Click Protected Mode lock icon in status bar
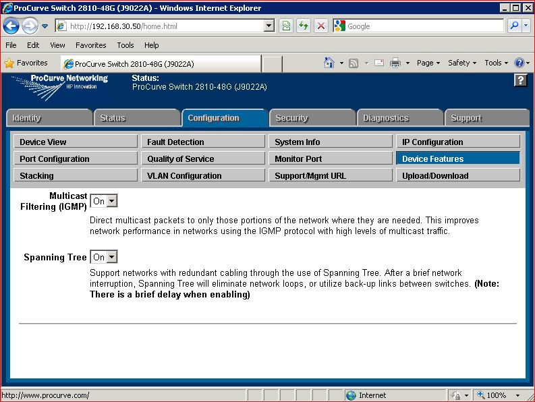 coord(455,395)
